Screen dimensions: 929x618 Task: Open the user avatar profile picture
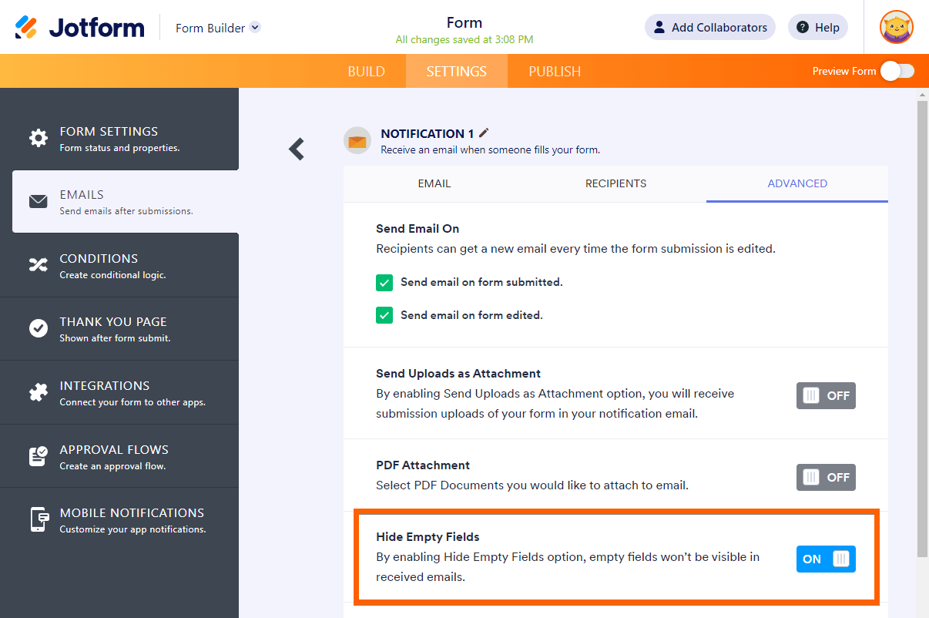coord(897,28)
